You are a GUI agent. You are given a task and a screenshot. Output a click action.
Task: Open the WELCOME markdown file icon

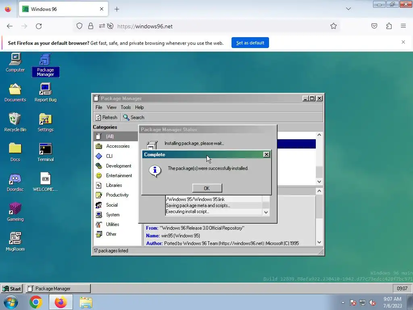[45, 182]
